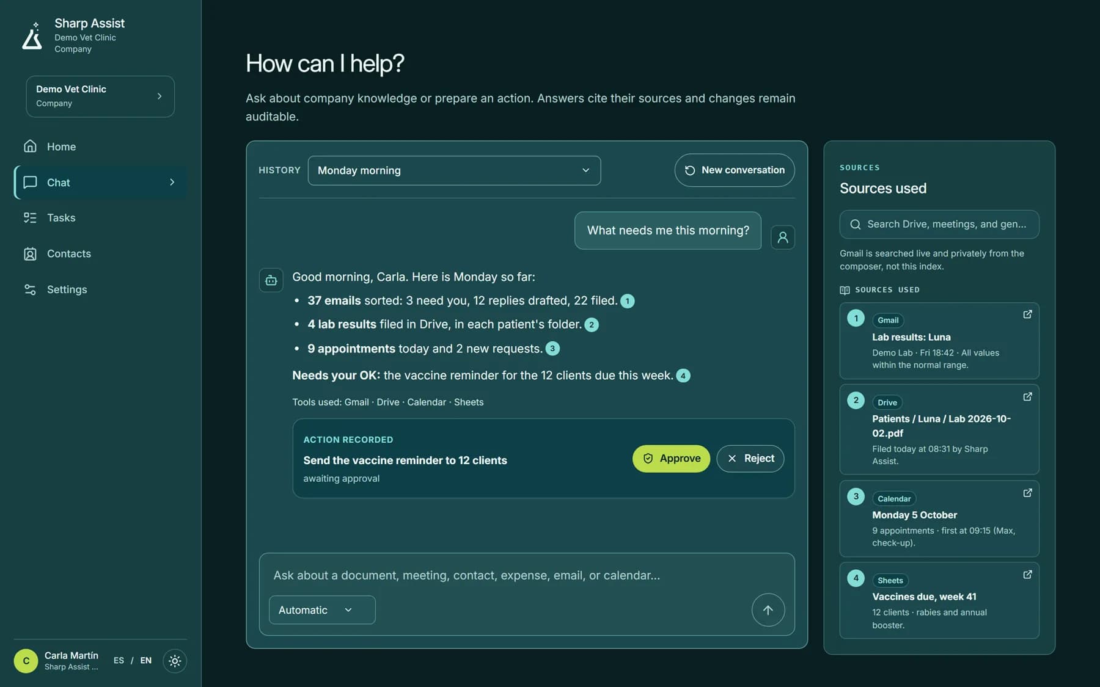Open the Home page icon
The image size is (1100, 687).
point(30,147)
